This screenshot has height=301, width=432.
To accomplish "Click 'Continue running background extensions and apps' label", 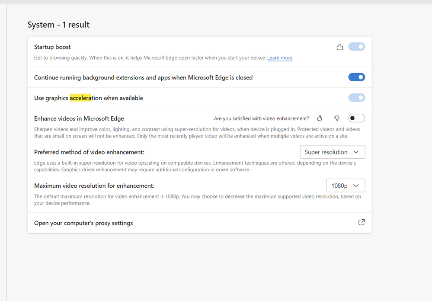I will coord(143,78).
